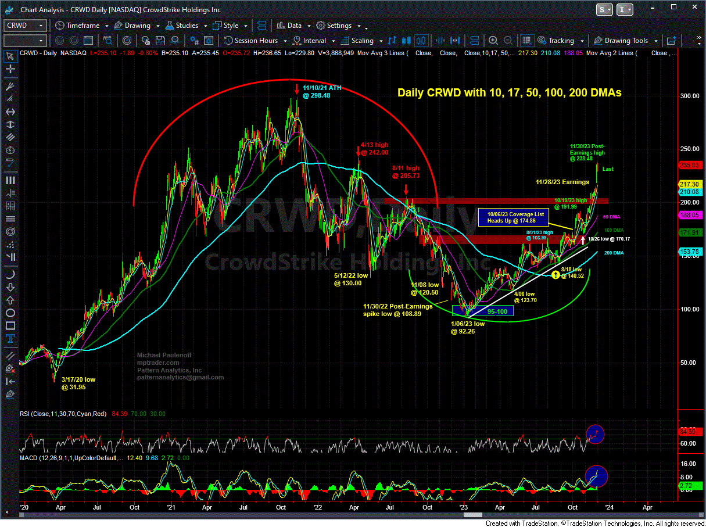Click the Scaling button
Viewport: 706px width, 527px height.
[x=357, y=41]
